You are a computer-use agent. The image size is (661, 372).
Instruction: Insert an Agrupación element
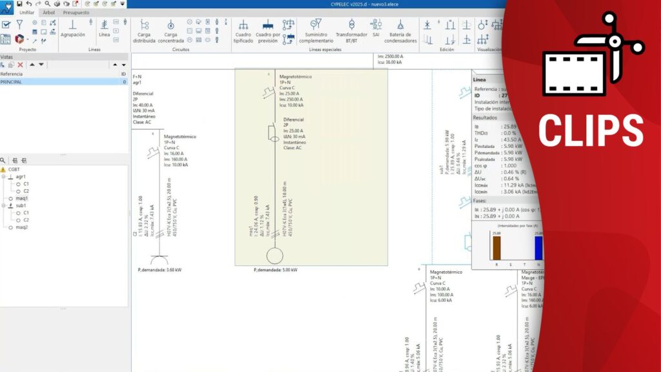tap(72, 28)
